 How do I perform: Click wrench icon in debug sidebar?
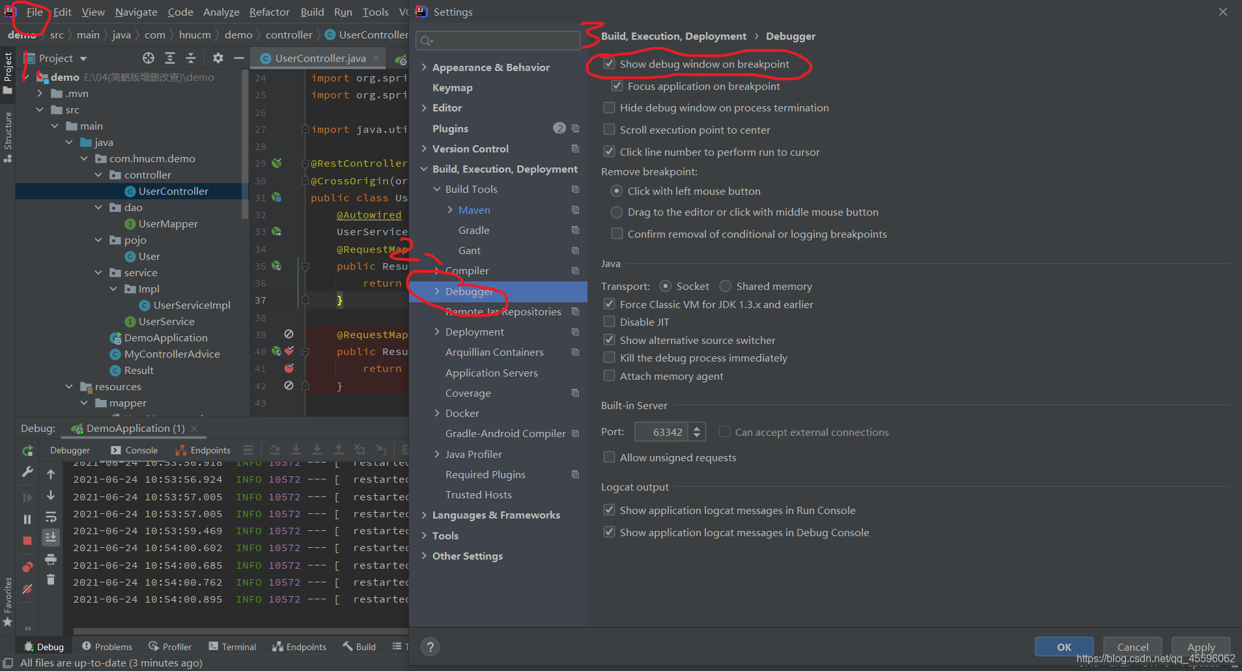pyautogui.click(x=27, y=472)
